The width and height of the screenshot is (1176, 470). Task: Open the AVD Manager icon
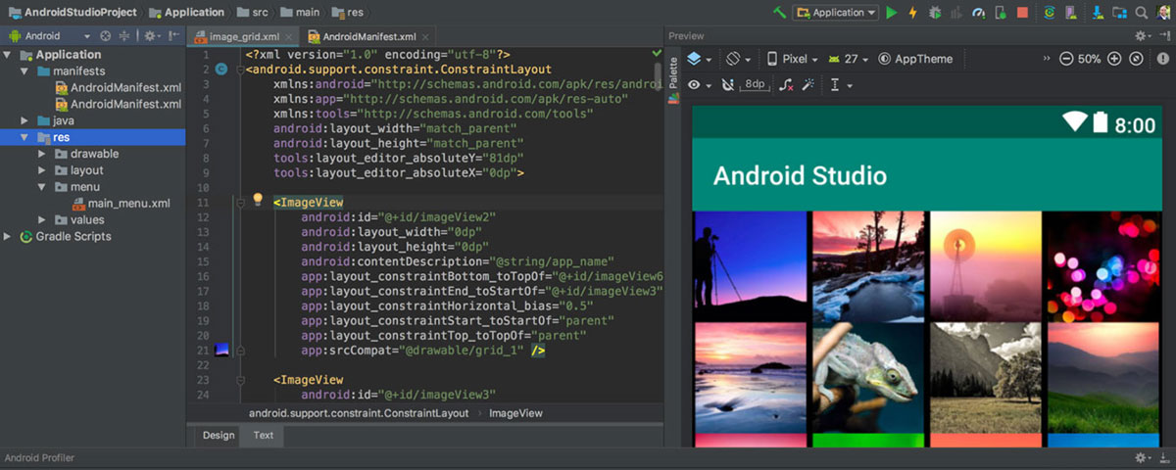1069,13
